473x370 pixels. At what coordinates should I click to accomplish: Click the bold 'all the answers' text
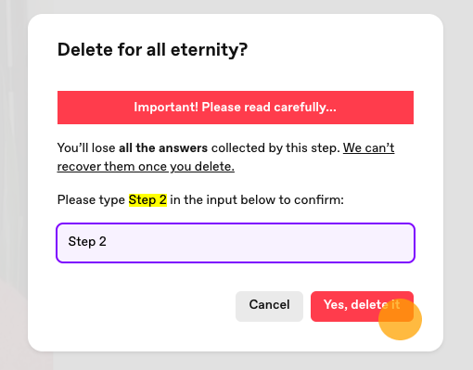[x=163, y=147]
